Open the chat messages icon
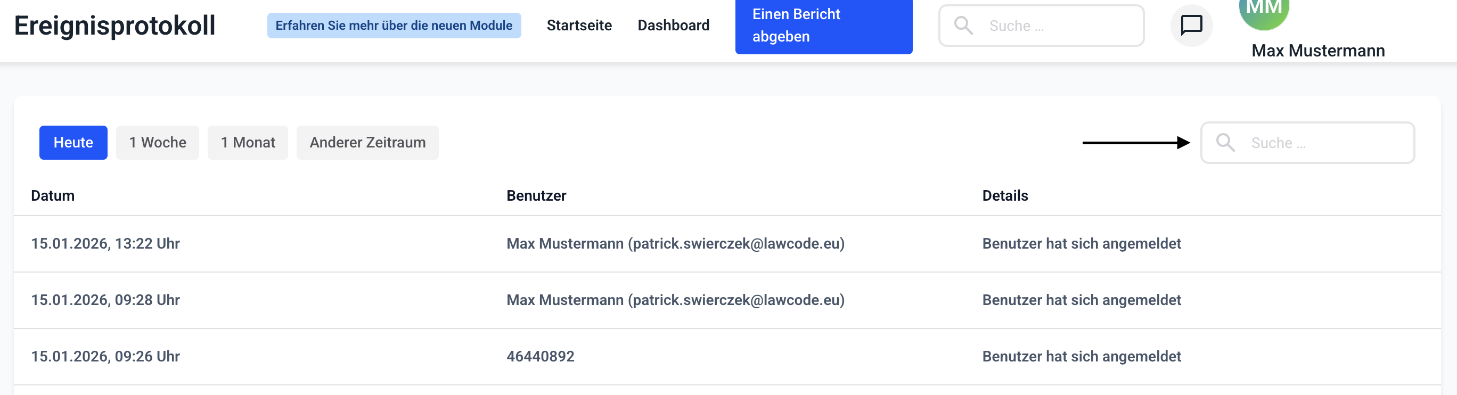Image resolution: width=1457 pixels, height=395 pixels. (1191, 26)
